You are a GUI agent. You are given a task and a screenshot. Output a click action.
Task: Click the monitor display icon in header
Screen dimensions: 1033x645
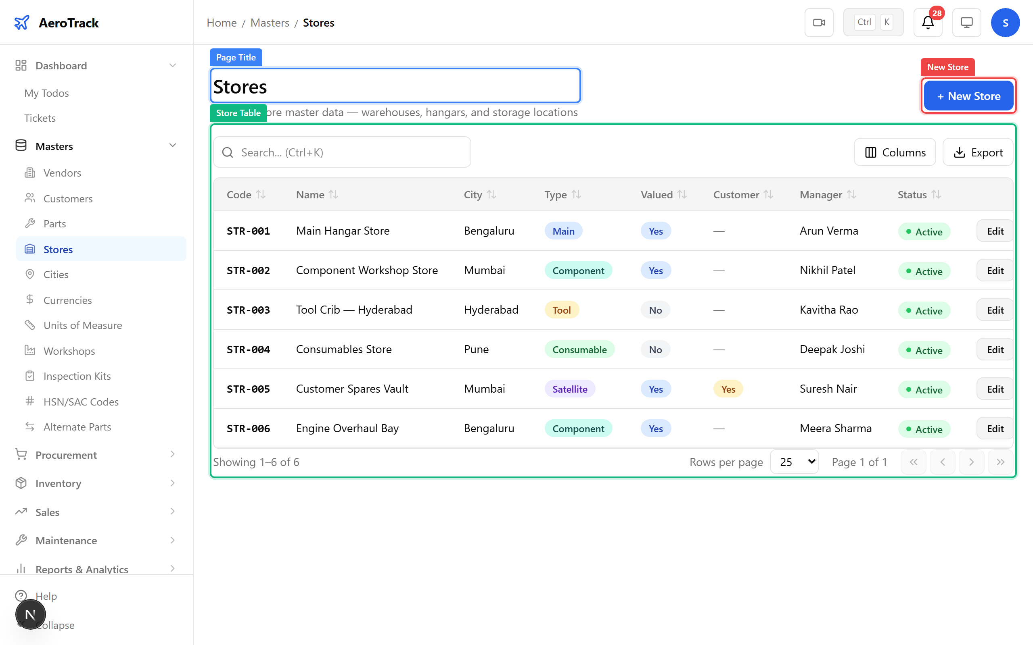point(966,23)
